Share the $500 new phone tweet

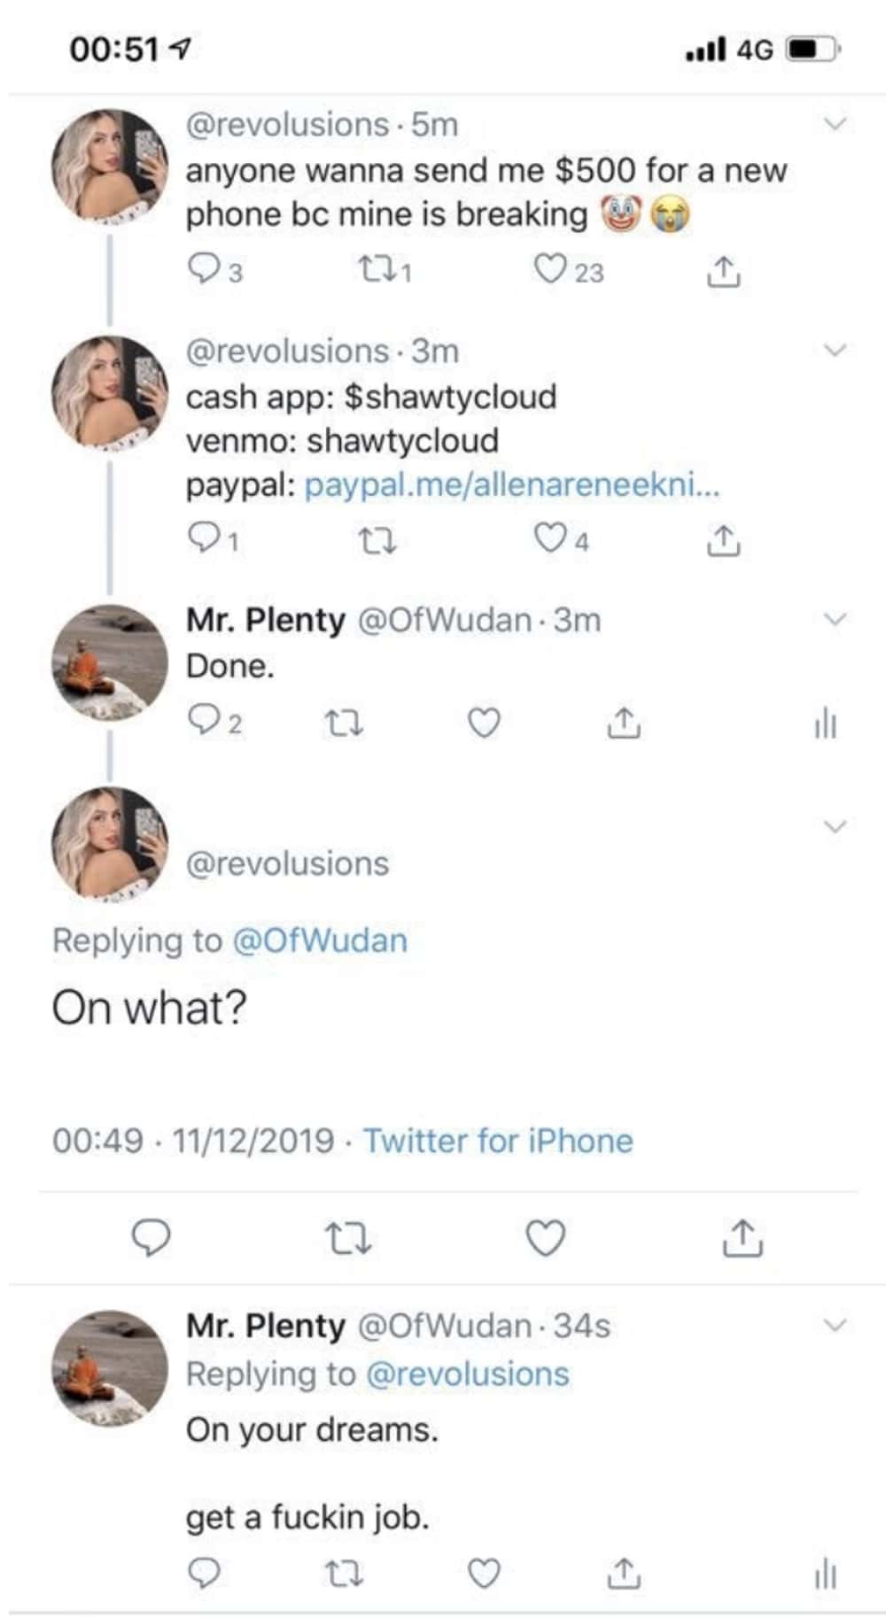[723, 271]
